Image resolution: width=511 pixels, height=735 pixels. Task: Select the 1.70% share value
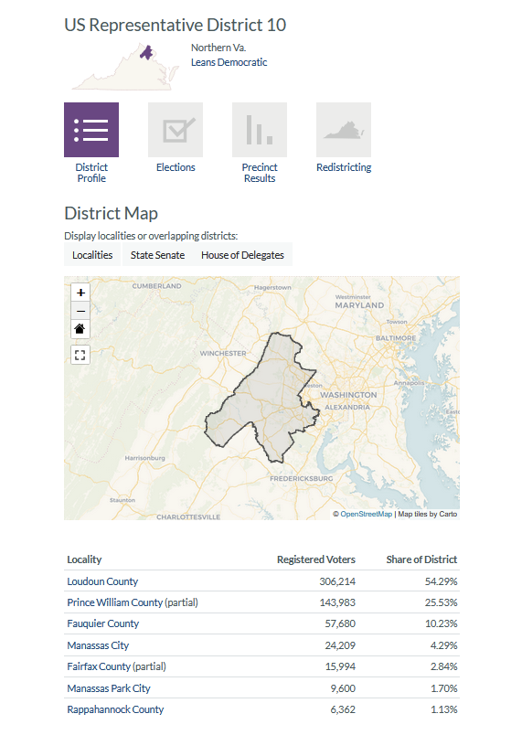pos(444,688)
